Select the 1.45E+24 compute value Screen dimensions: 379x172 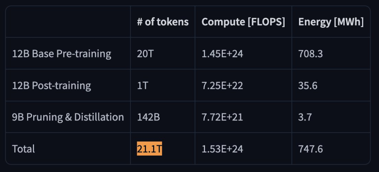[x=222, y=54]
